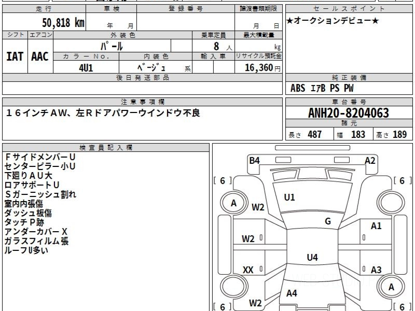
Task: Select inspector note ロアサポートU
Action: [32, 185]
